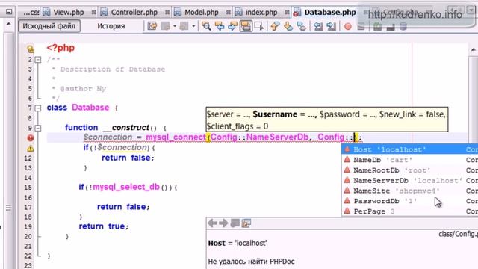Viewport: 478px width, 269px height.
Task: Select Host 'localhost' in the completion list
Action: click(x=410, y=149)
